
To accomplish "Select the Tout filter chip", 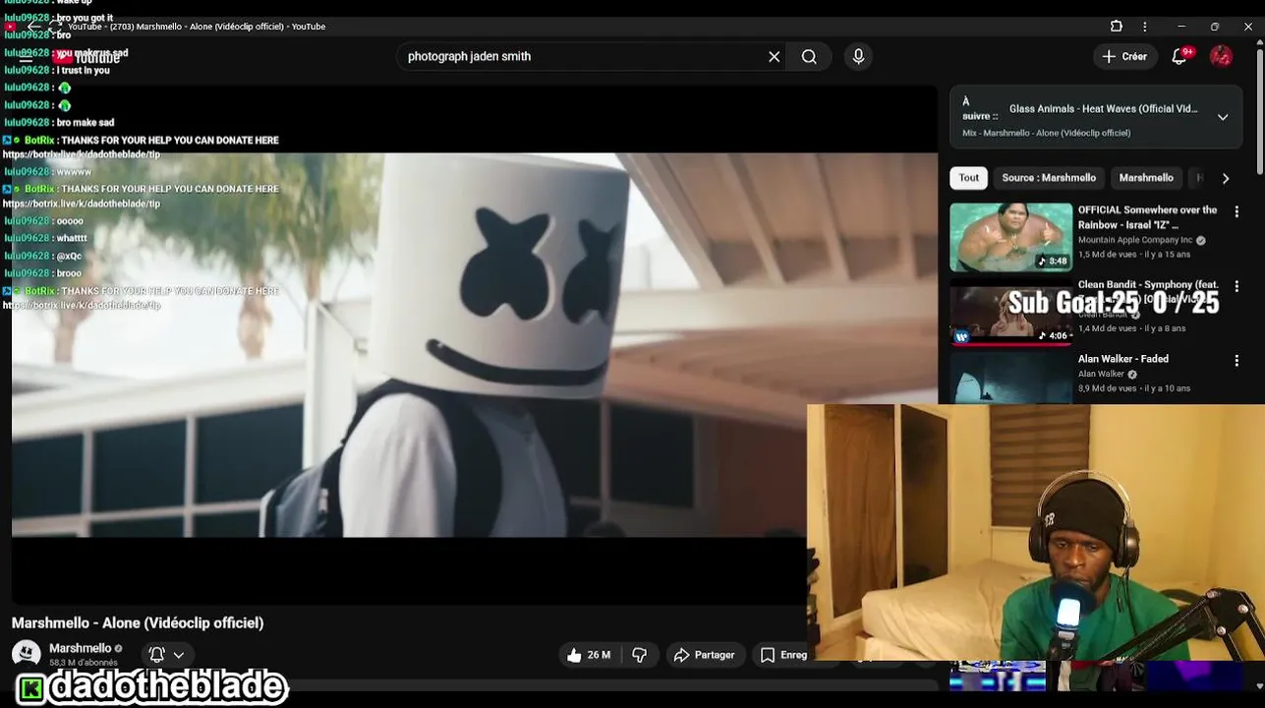I will point(969,178).
